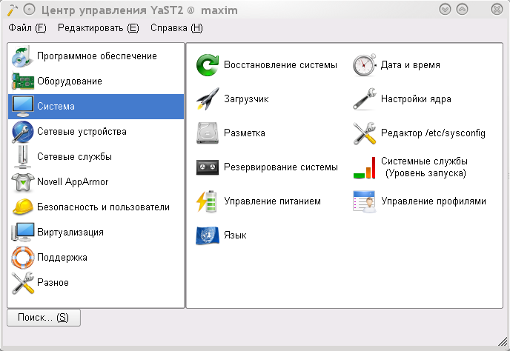This screenshot has height=351, width=510.
Task: Click the Язык flag icon
Action: pyautogui.click(x=208, y=235)
